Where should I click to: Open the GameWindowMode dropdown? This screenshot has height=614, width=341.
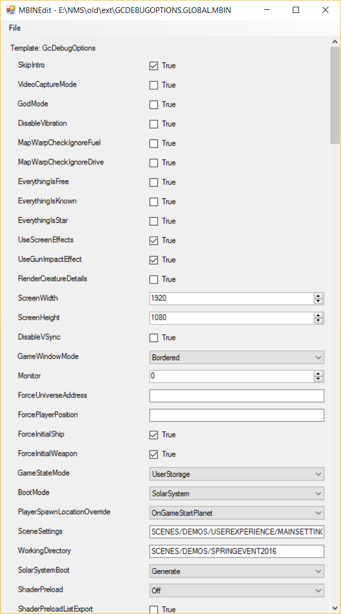coord(237,357)
